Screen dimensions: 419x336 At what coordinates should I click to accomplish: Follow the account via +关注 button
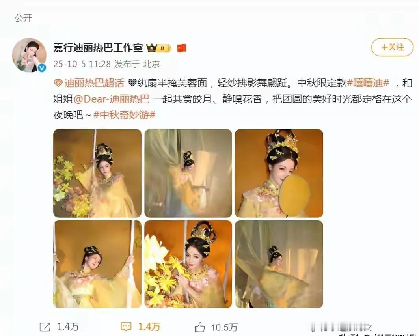point(392,47)
